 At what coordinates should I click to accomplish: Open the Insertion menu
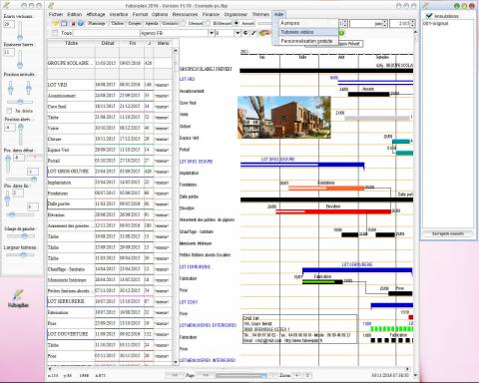(119, 14)
